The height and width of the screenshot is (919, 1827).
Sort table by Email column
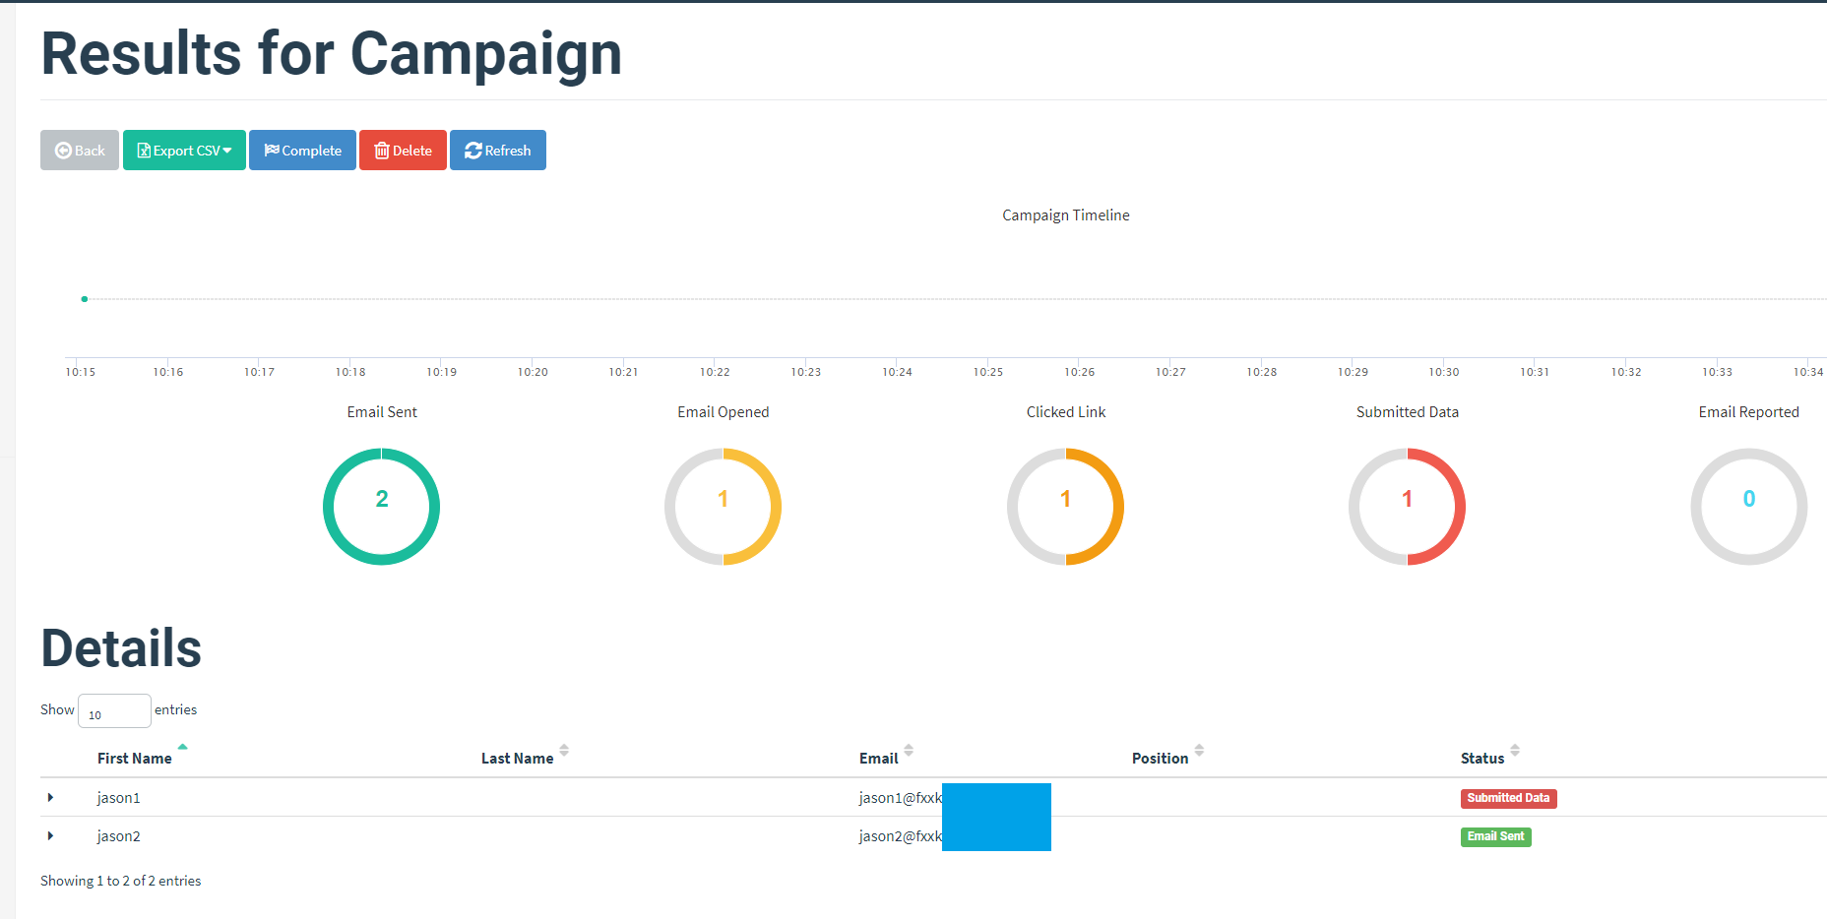pyautogui.click(x=879, y=758)
